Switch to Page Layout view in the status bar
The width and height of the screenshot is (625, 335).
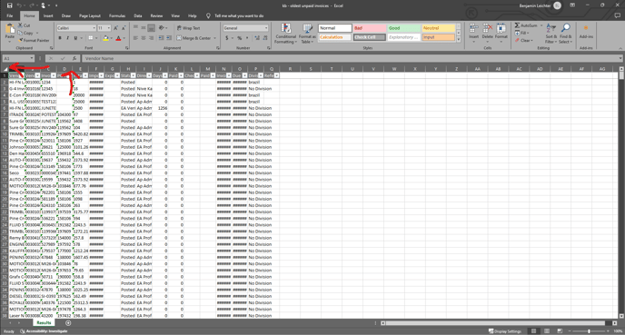[x=547, y=331]
